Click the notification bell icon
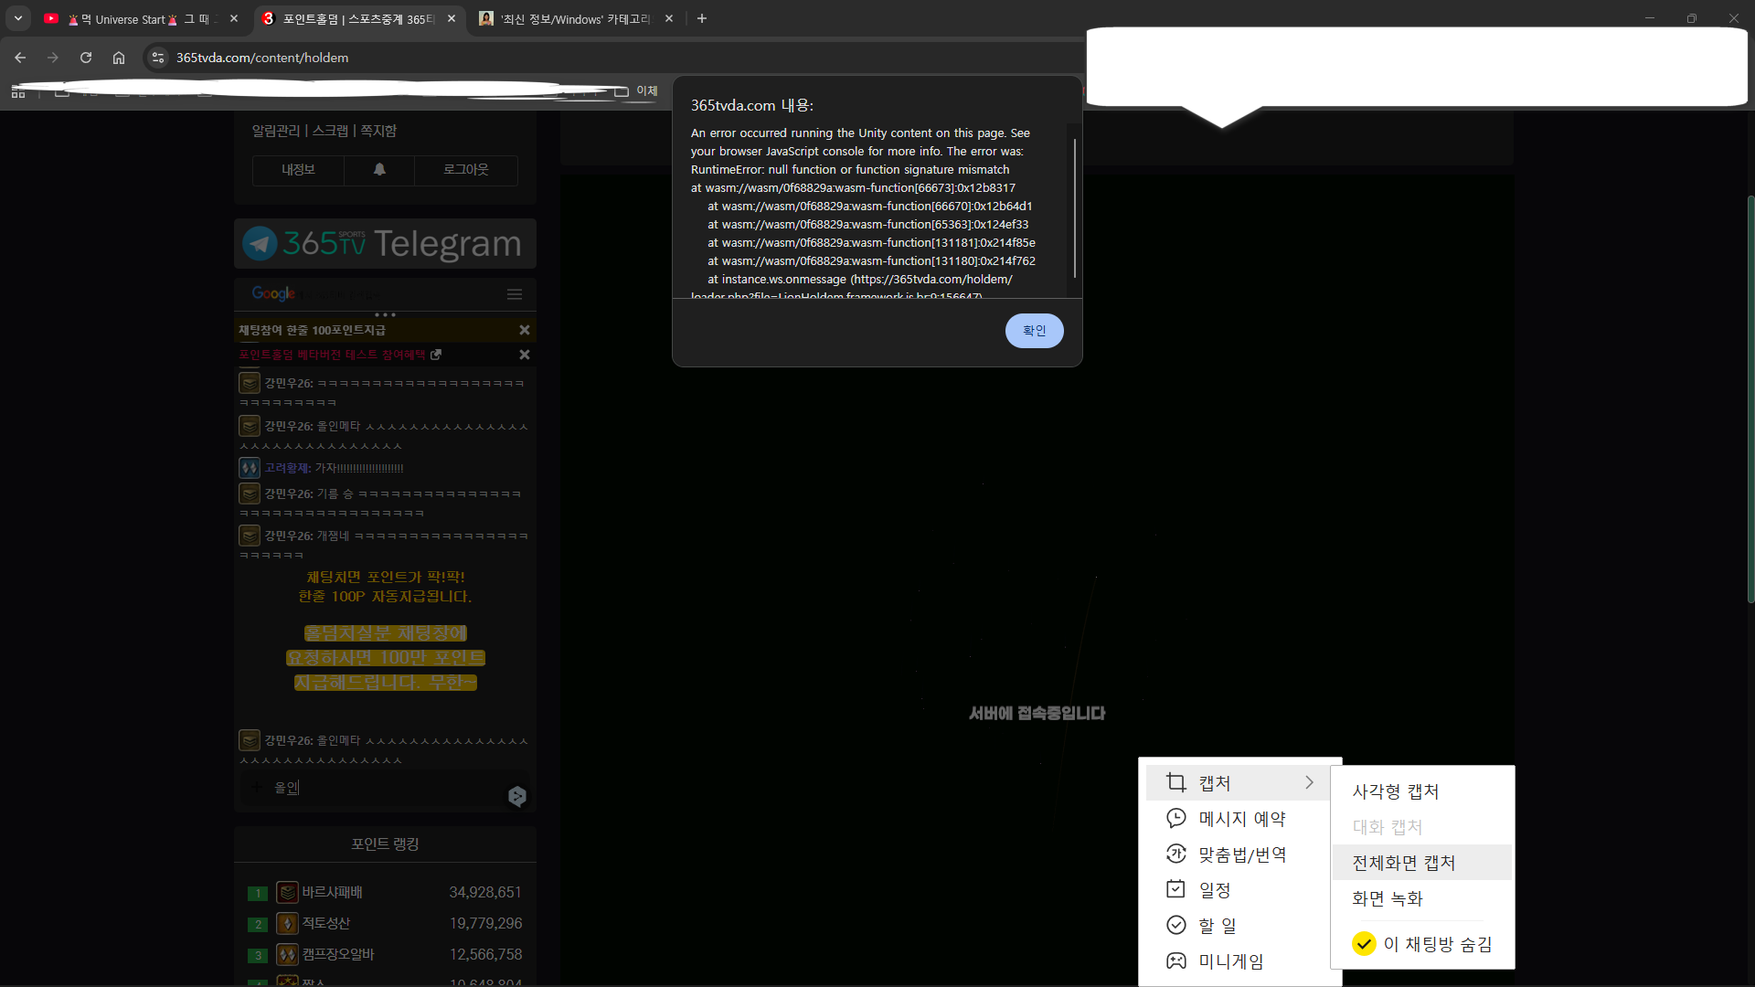 click(379, 170)
